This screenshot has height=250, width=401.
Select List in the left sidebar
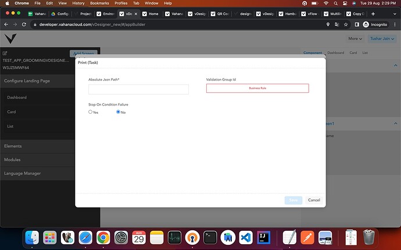[10, 126]
